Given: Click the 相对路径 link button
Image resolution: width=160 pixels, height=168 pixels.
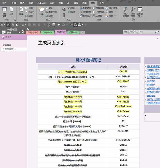Looking at the screenshot, I should click(85, 8).
